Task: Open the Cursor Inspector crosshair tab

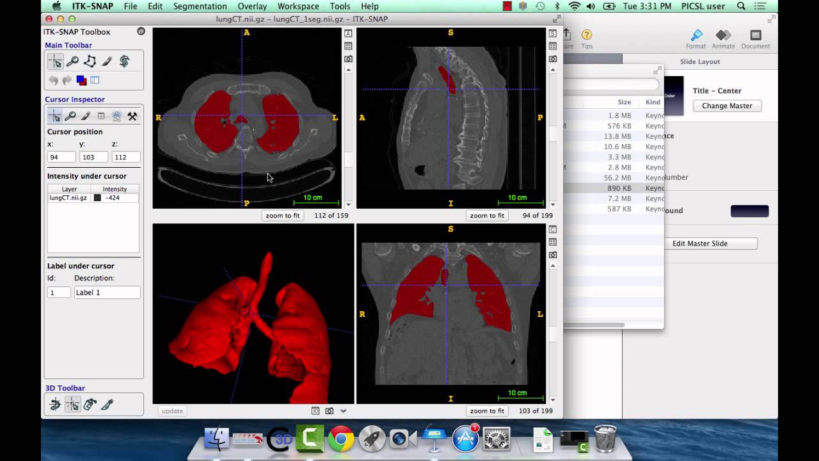Action: coord(55,116)
